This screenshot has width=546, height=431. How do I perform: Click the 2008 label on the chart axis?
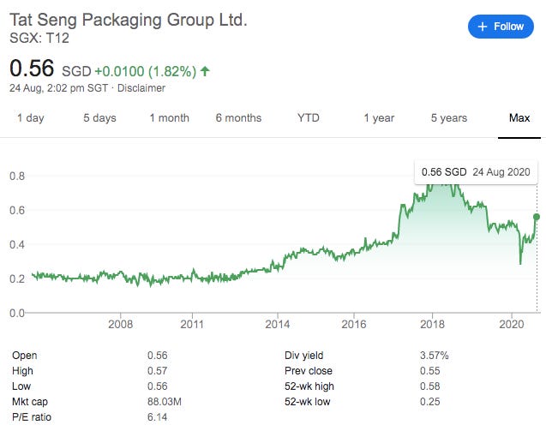121,325
